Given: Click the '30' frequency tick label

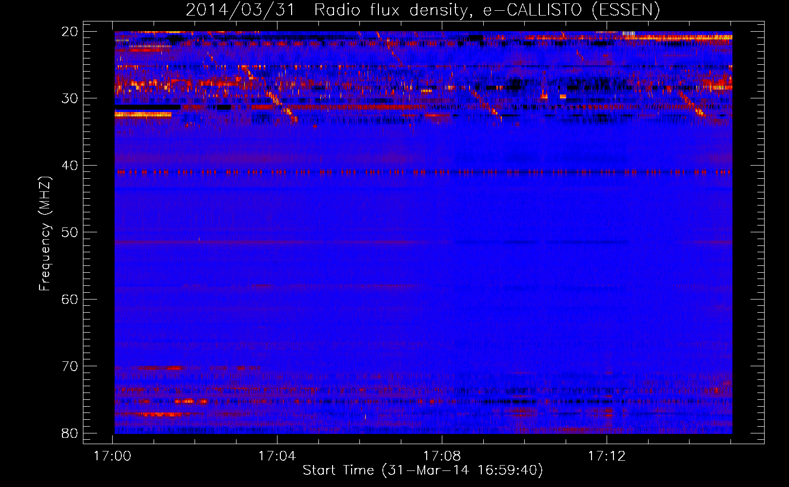Looking at the screenshot, I should [x=70, y=98].
